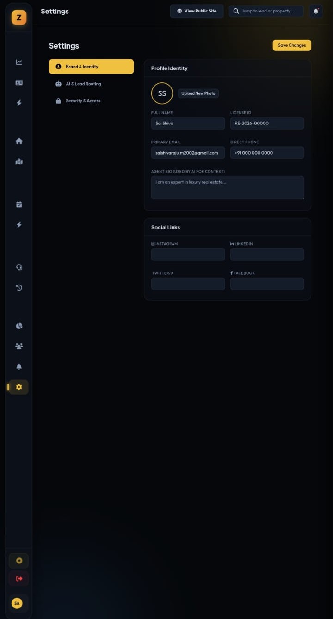Click the red logout icon
Screen dimensions: 333x619
point(19,578)
